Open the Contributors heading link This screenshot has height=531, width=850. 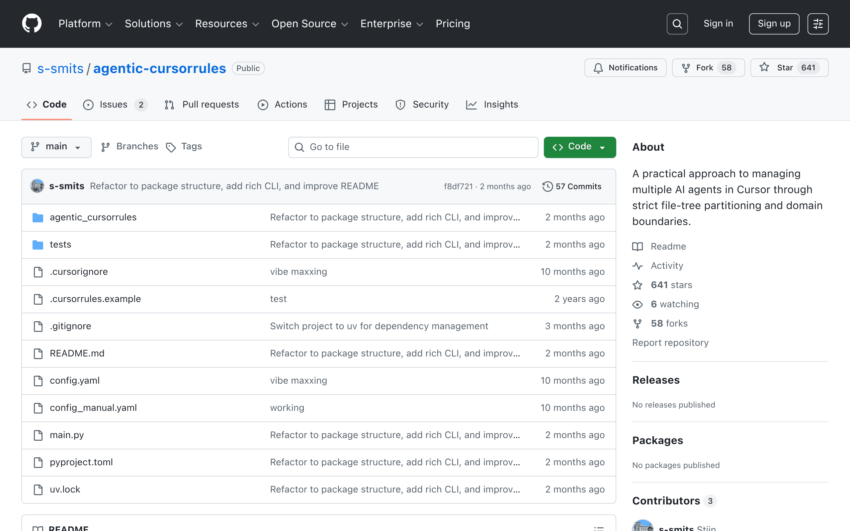coord(674,501)
